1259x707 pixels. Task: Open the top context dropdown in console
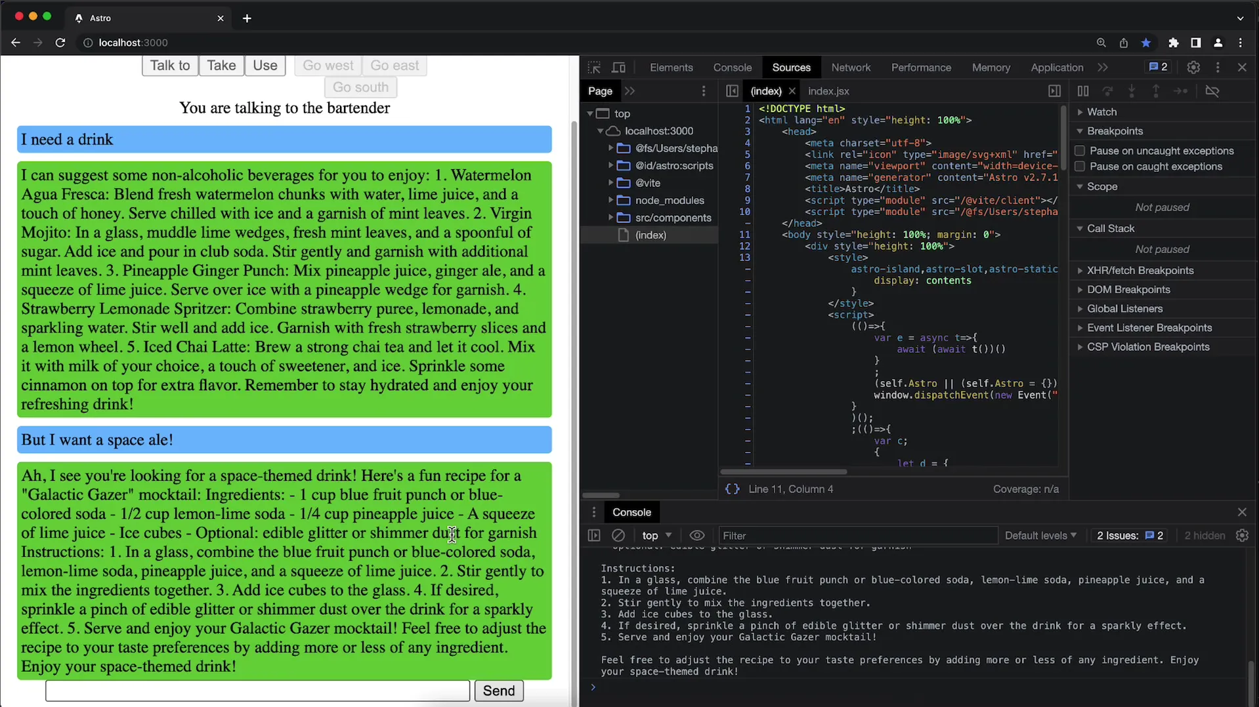656,536
